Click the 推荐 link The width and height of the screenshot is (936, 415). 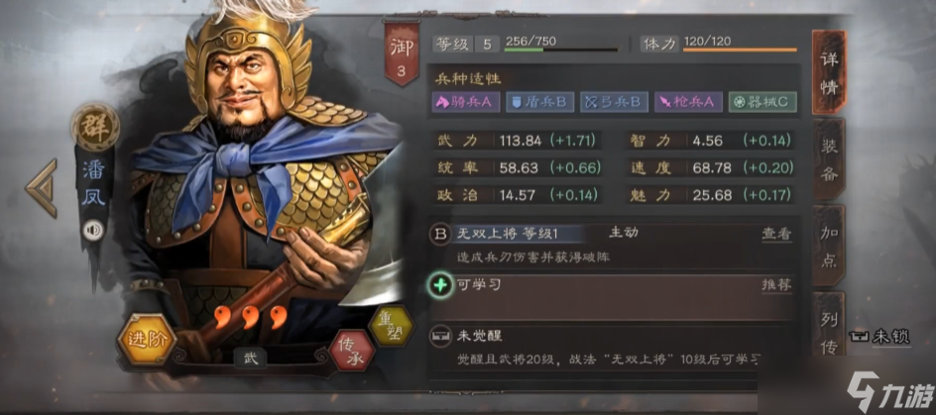point(776,285)
